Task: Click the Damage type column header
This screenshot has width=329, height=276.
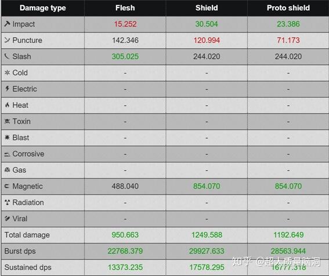Action: click(43, 8)
